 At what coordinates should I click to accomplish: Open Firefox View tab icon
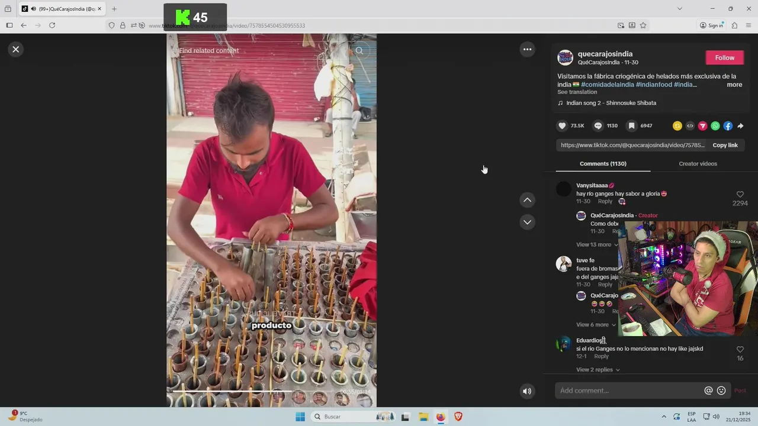pyautogui.click(x=8, y=9)
